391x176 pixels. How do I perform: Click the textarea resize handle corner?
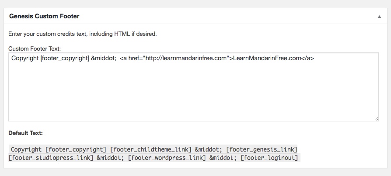(x=376, y=119)
